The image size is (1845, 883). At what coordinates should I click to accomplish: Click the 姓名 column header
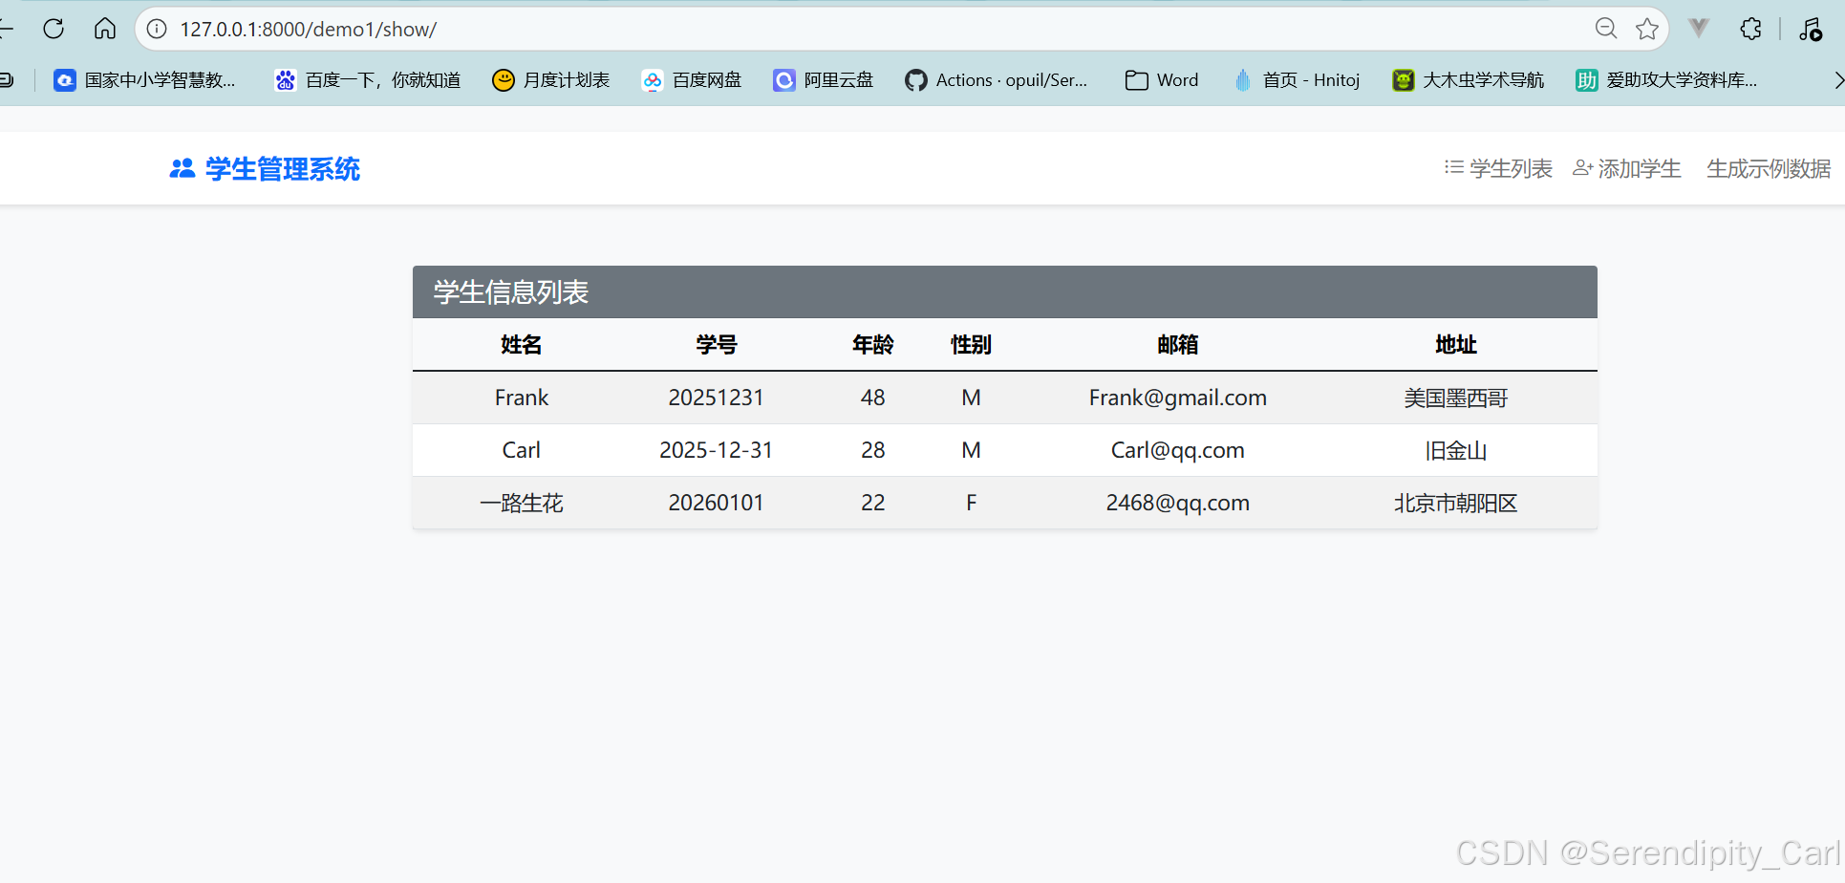[x=522, y=345]
